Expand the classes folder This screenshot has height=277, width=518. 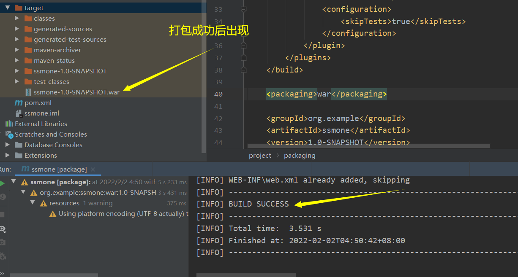click(x=16, y=18)
